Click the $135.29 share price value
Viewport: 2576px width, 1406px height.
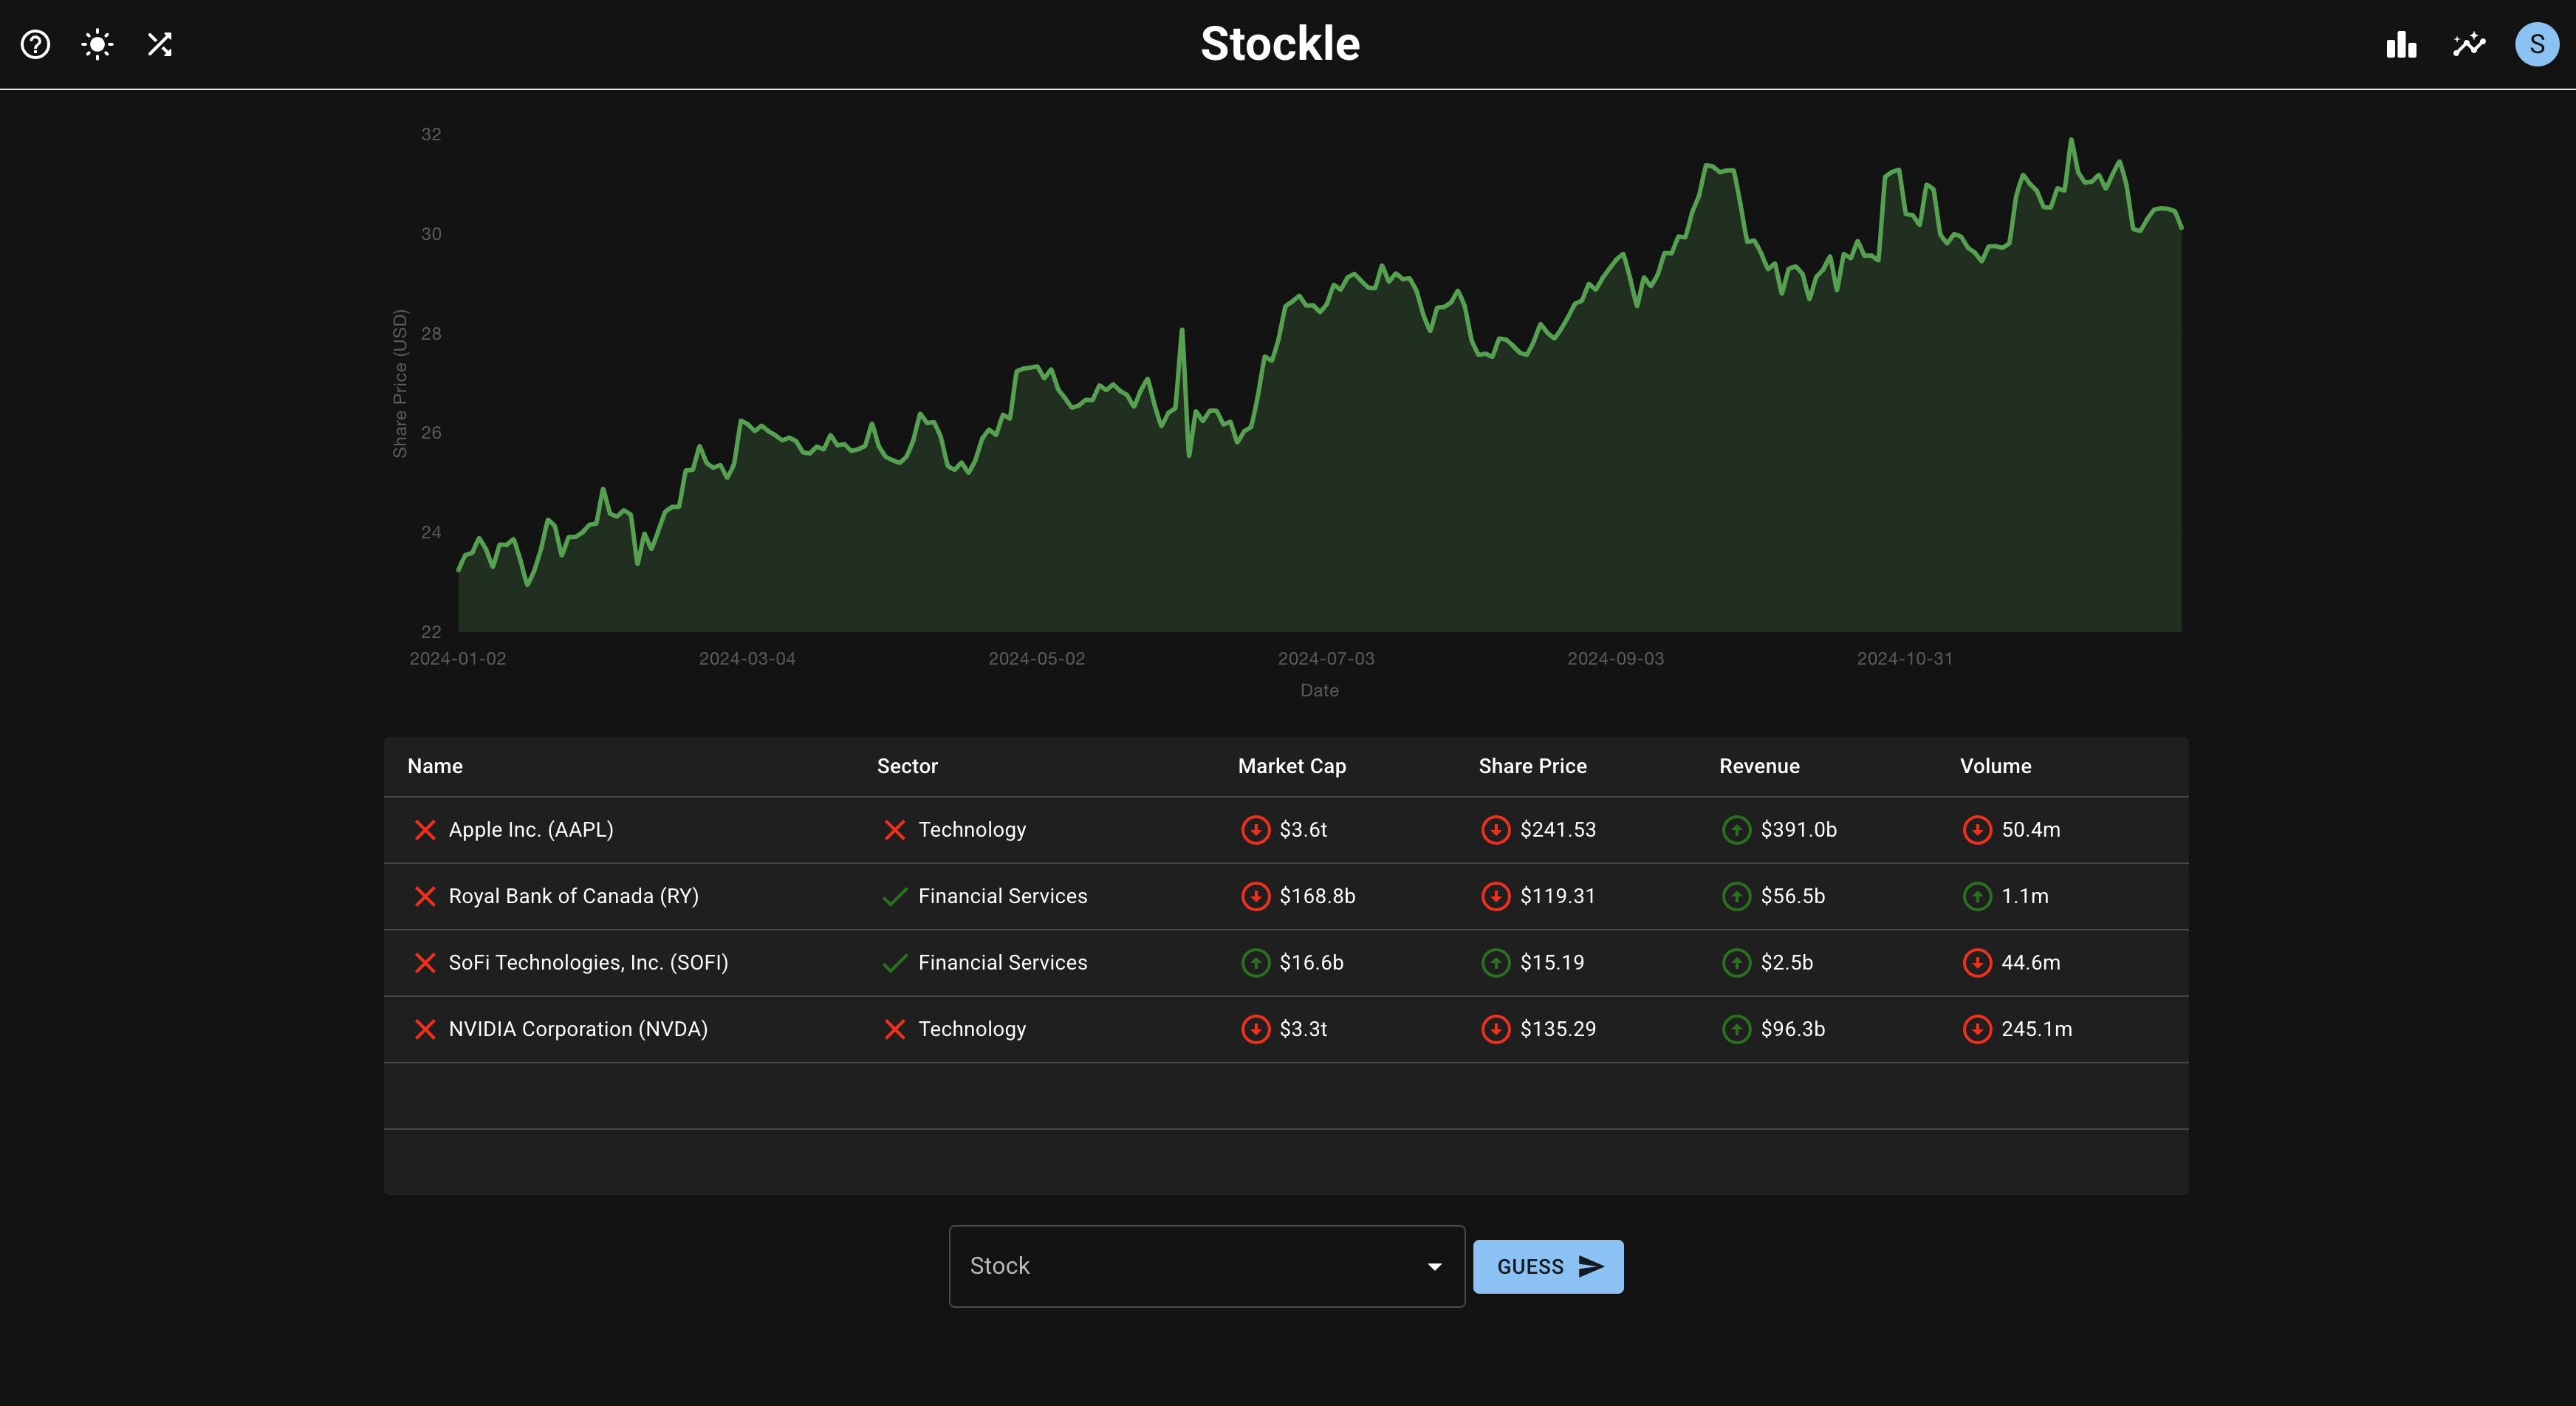coord(1558,1029)
